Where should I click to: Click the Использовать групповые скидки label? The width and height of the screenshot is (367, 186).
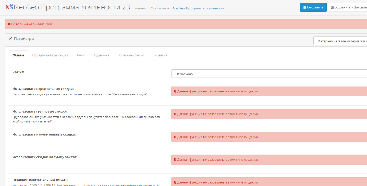click(x=40, y=111)
